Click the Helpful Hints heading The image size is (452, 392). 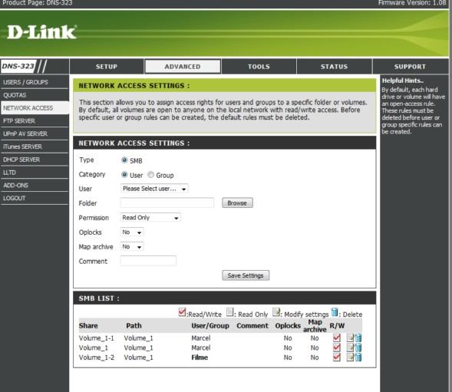click(x=402, y=81)
